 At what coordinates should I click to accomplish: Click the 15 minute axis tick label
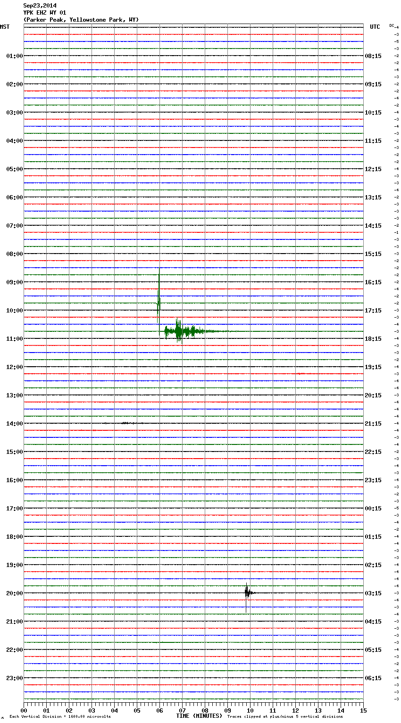363,710
